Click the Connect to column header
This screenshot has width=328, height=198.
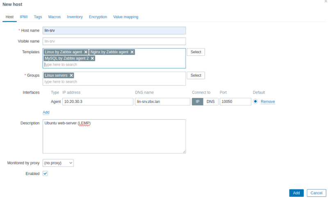(x=201, y=92)
